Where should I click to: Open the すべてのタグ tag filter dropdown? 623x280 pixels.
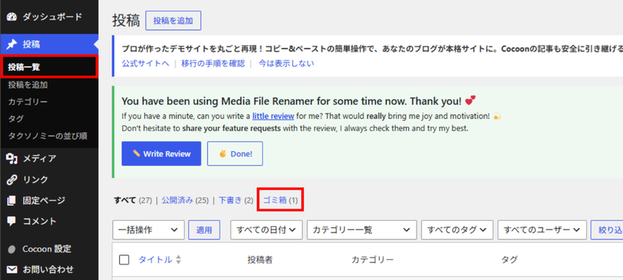[x=457, y=230]
